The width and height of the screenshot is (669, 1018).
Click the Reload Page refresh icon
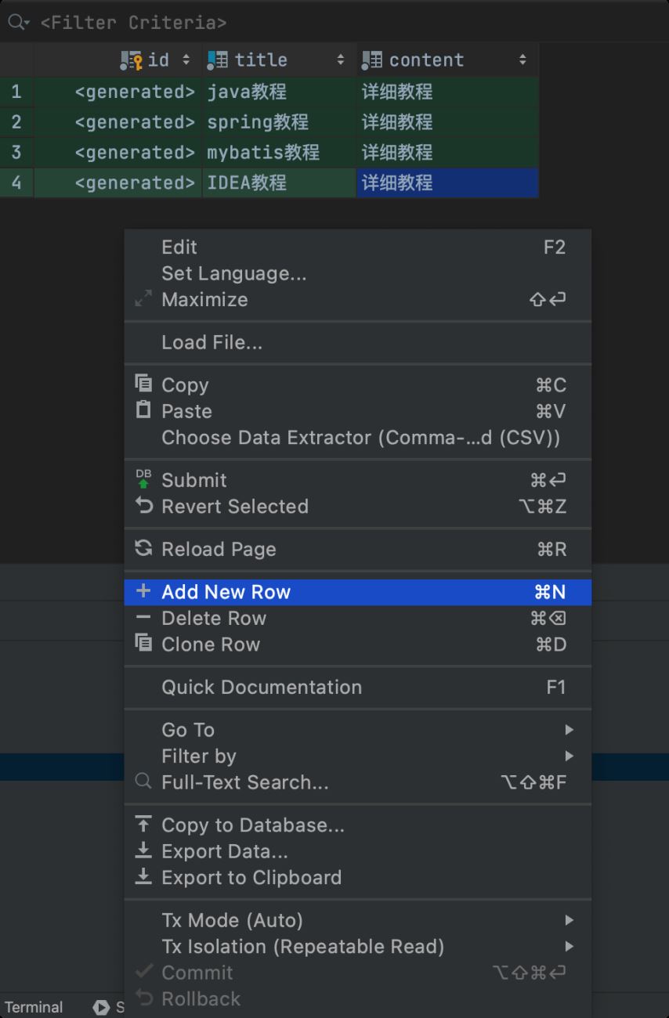point(143,548)
